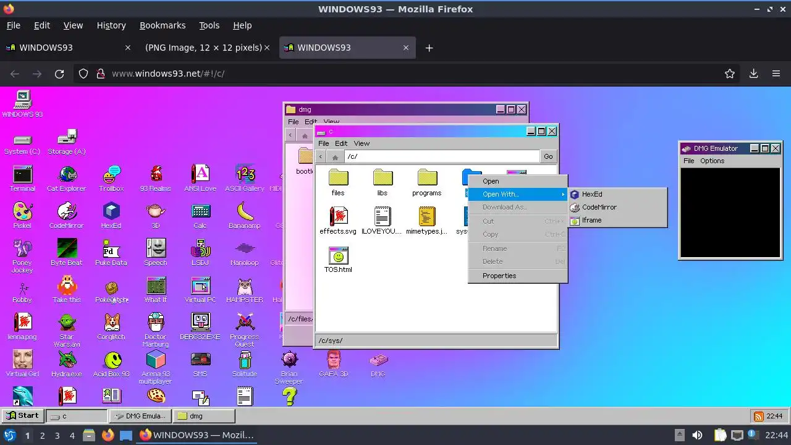Select the effects.svg file
The height and width of the screenshot is (445, 791).
click(338, 221)
